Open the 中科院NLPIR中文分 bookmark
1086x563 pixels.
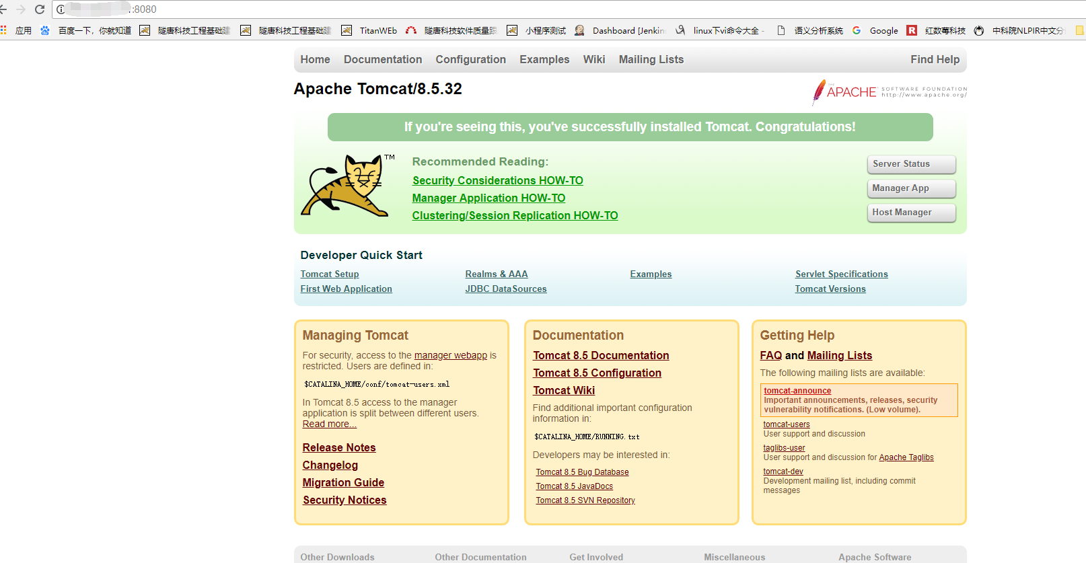tap(1020, 30)
